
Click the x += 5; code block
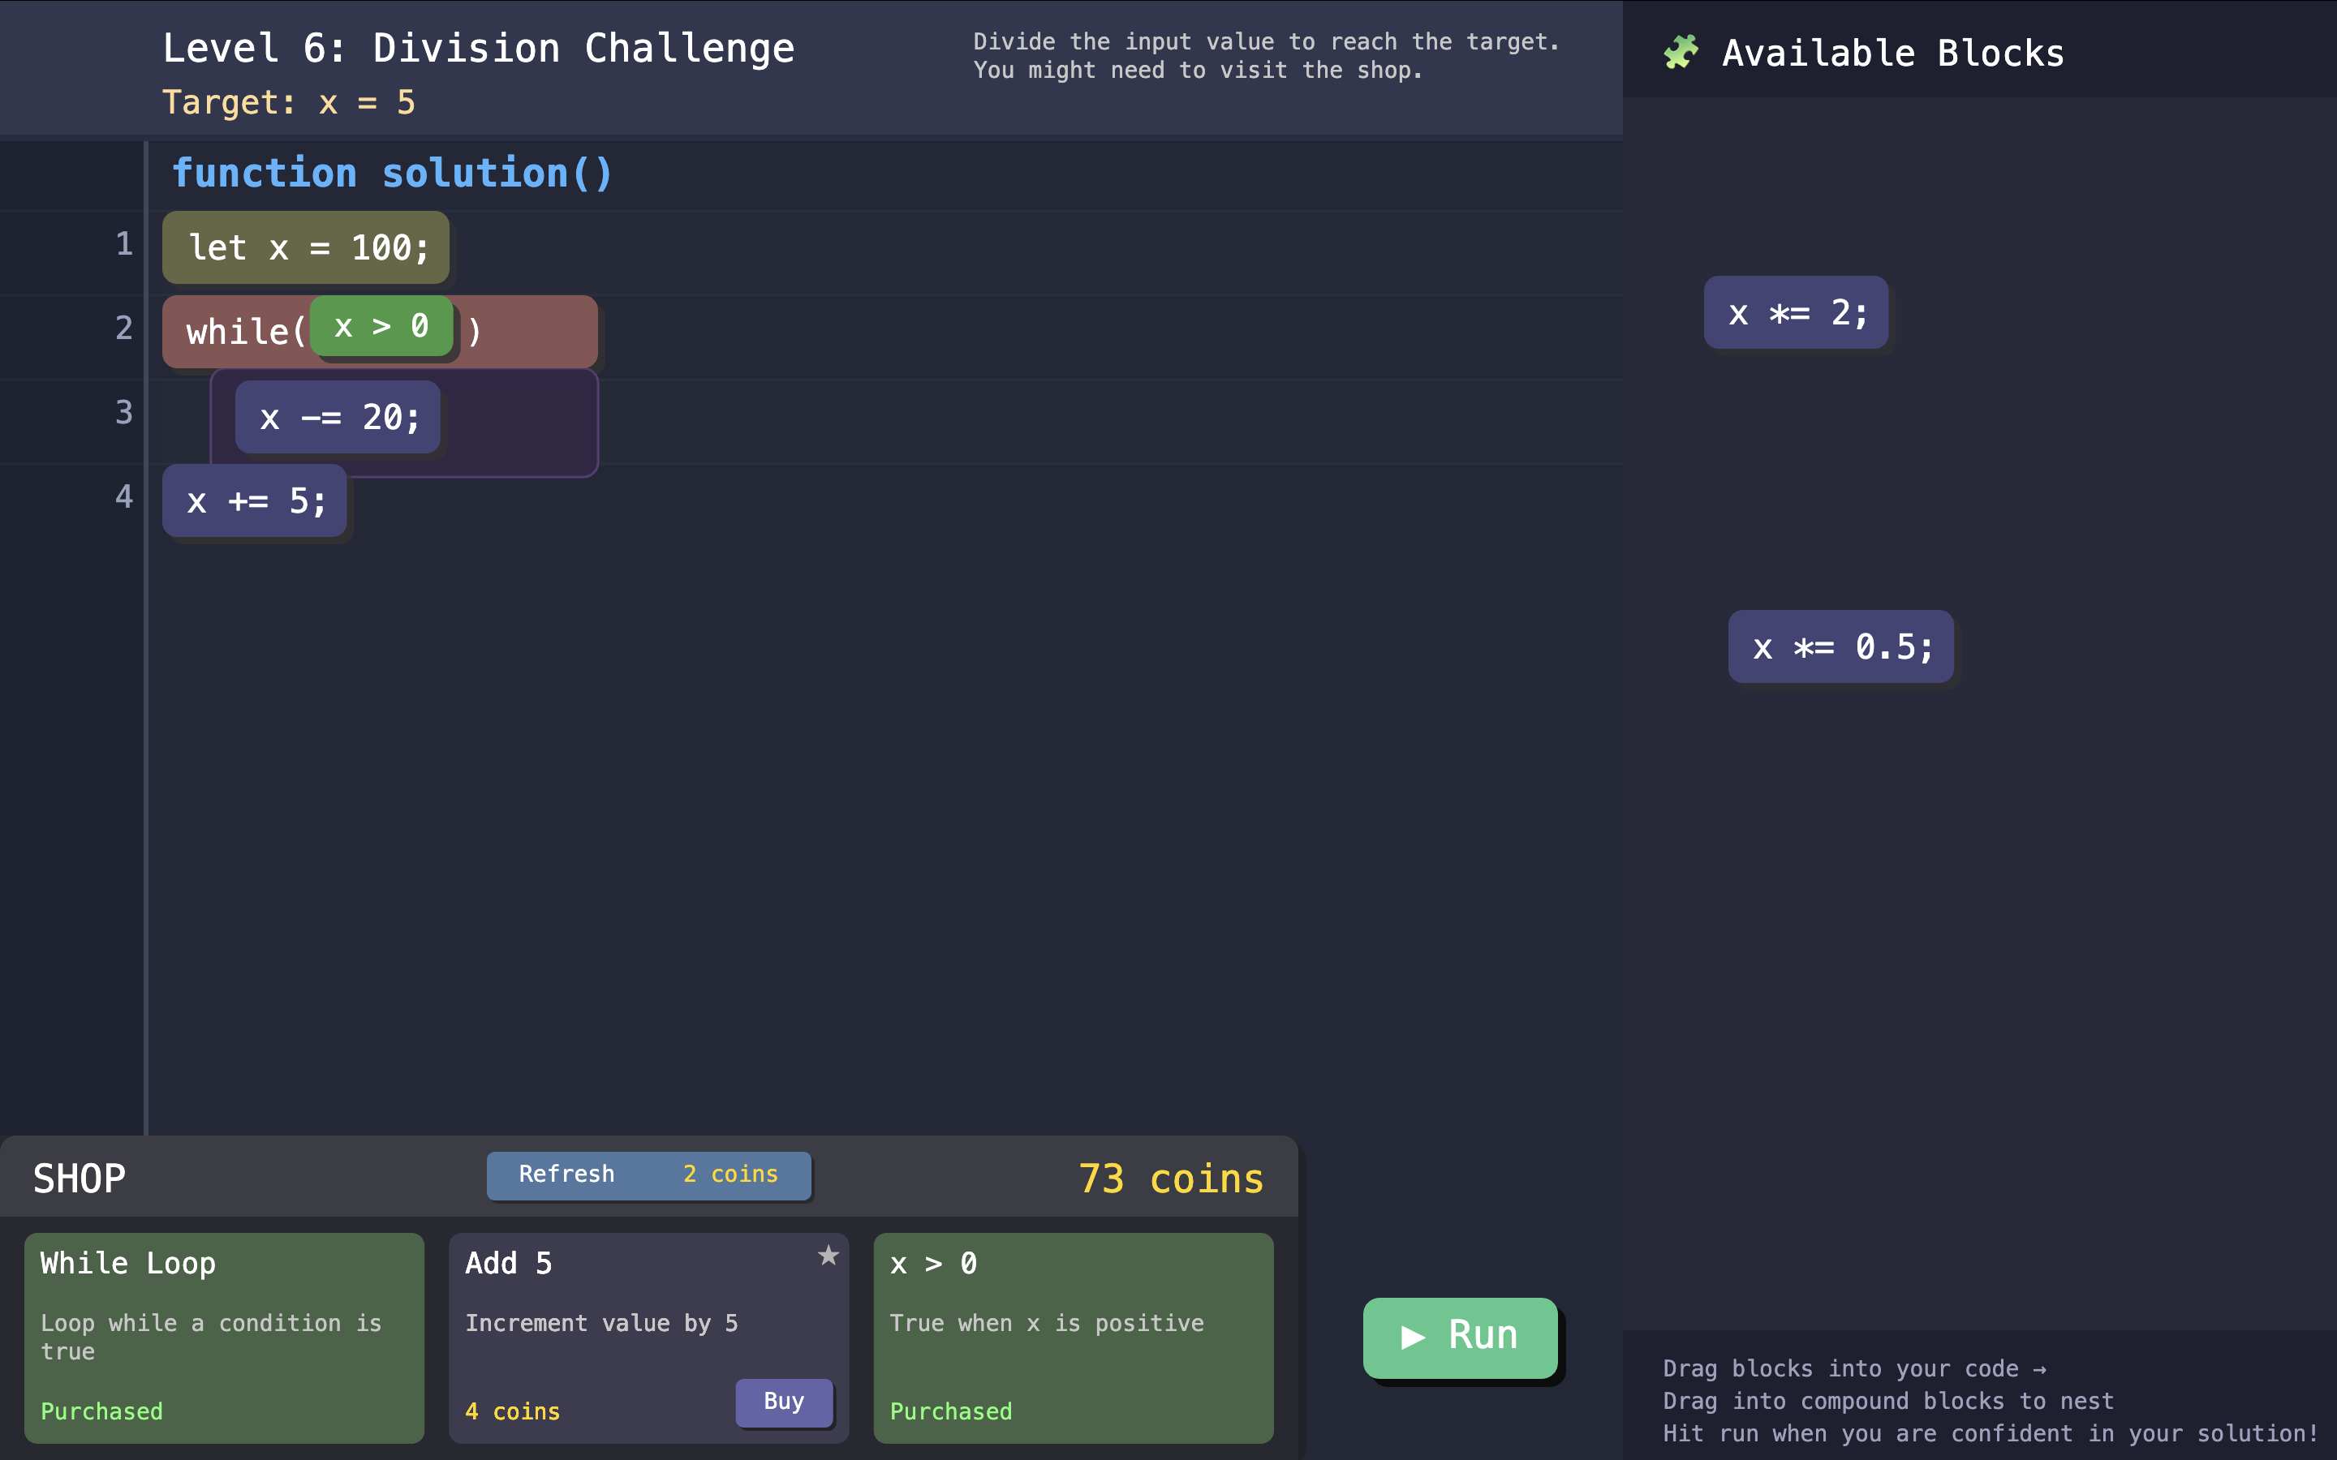(255, 501)
